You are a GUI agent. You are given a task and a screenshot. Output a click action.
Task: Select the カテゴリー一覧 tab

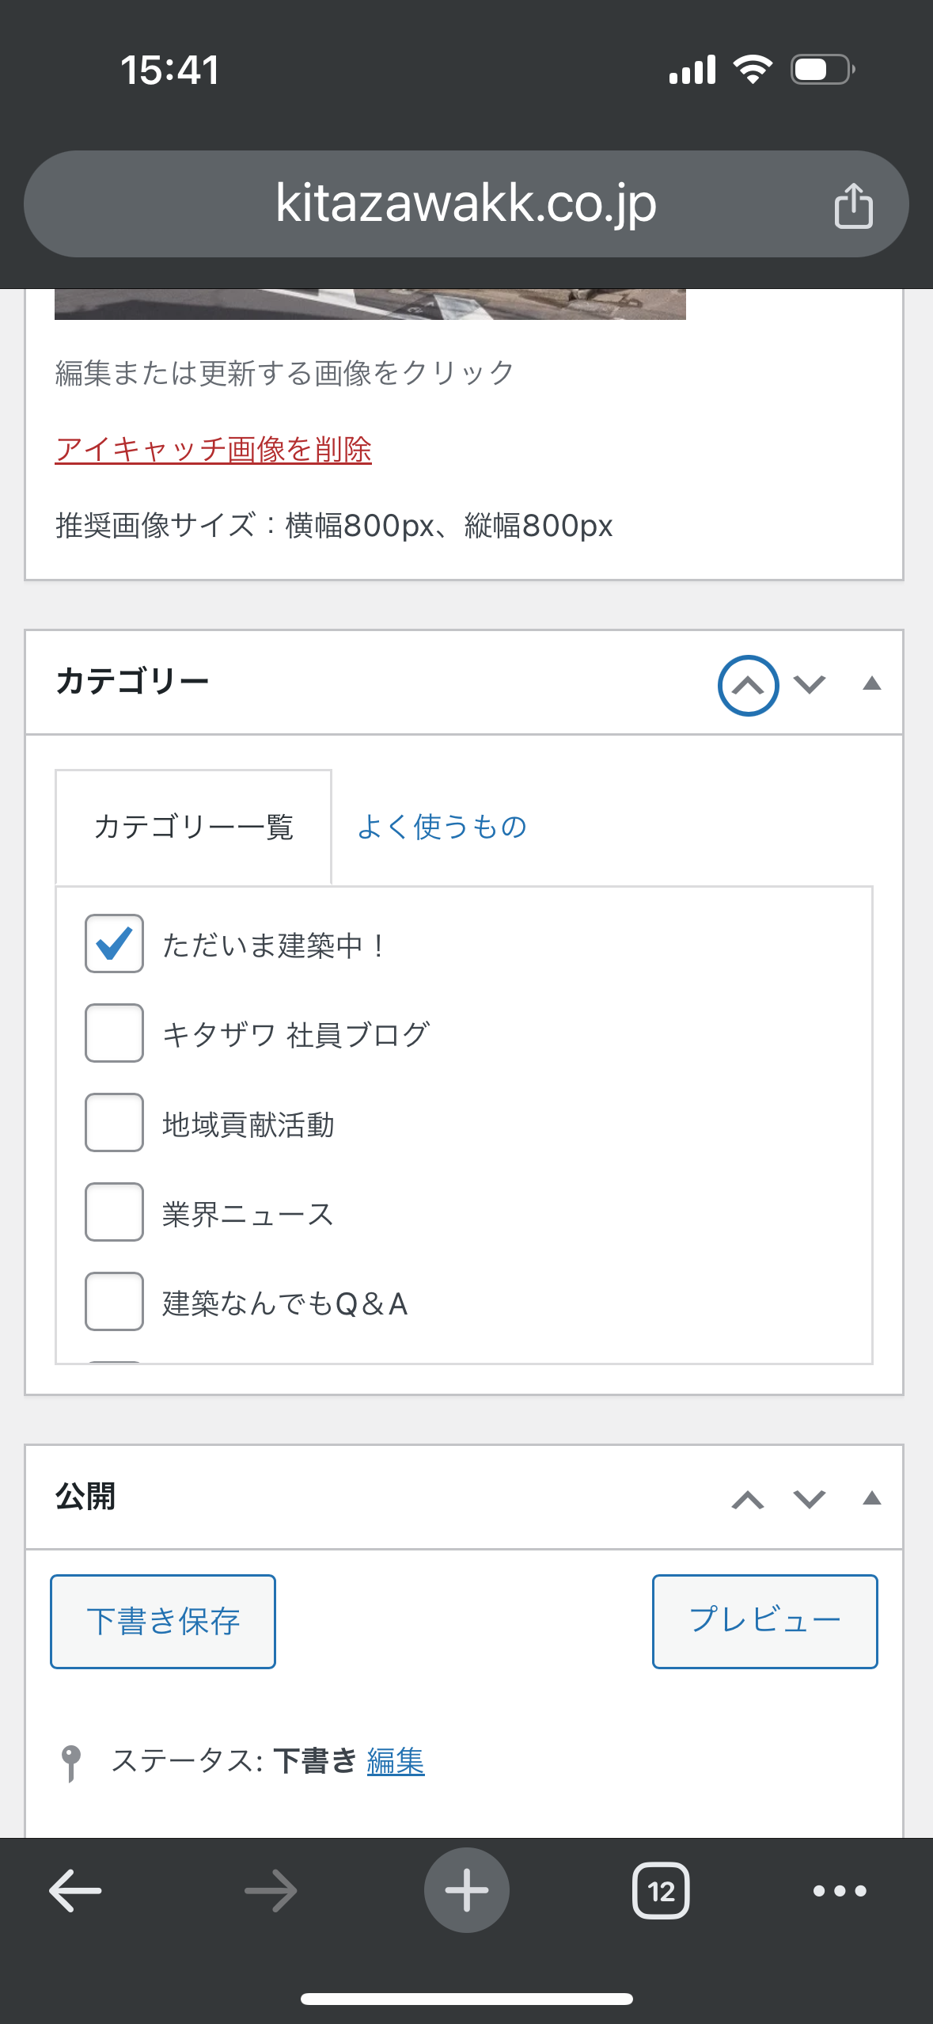tap(193, 827)
